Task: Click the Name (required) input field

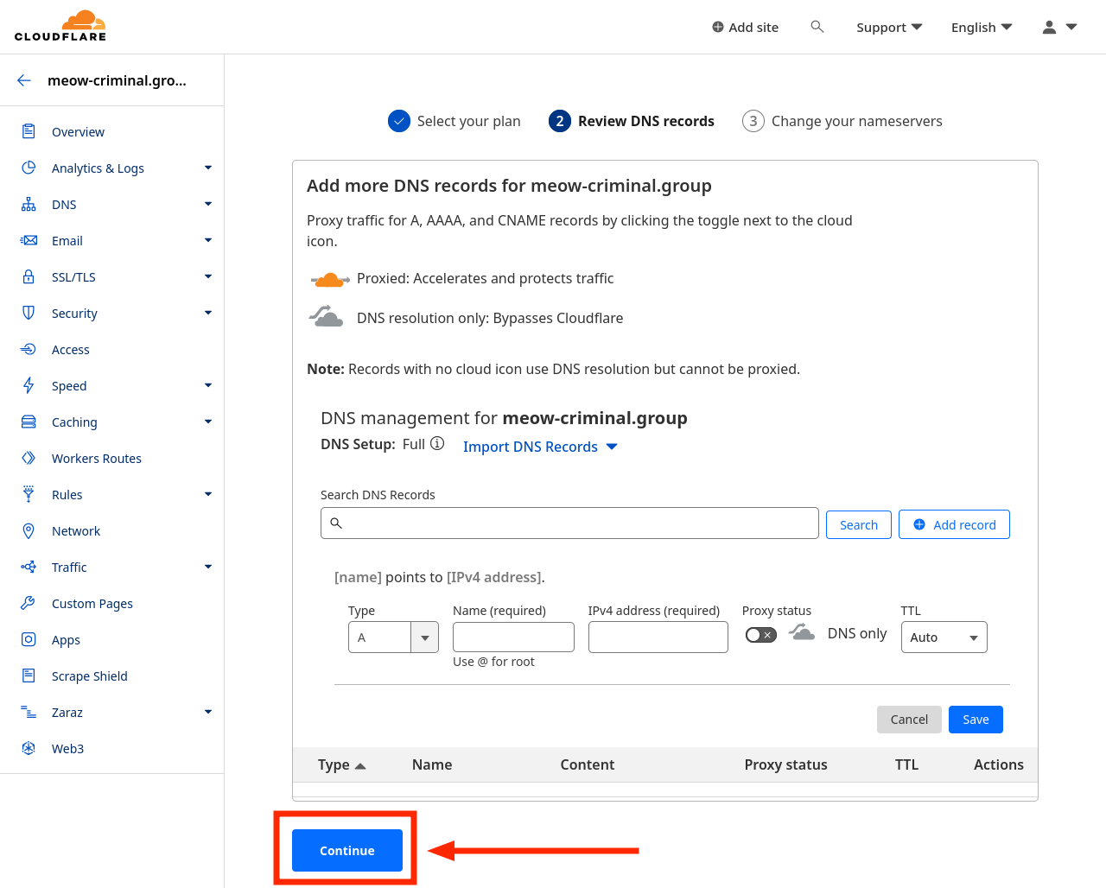Action: (x=513, y=637)
